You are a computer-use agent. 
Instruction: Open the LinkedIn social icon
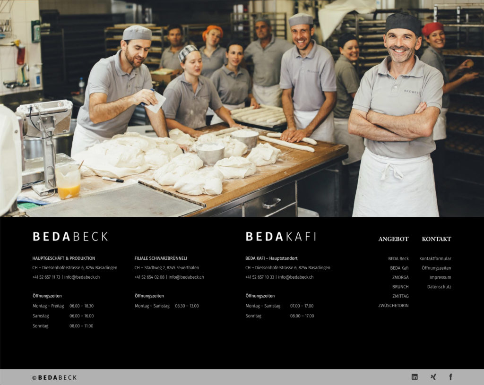pos(415,377)
